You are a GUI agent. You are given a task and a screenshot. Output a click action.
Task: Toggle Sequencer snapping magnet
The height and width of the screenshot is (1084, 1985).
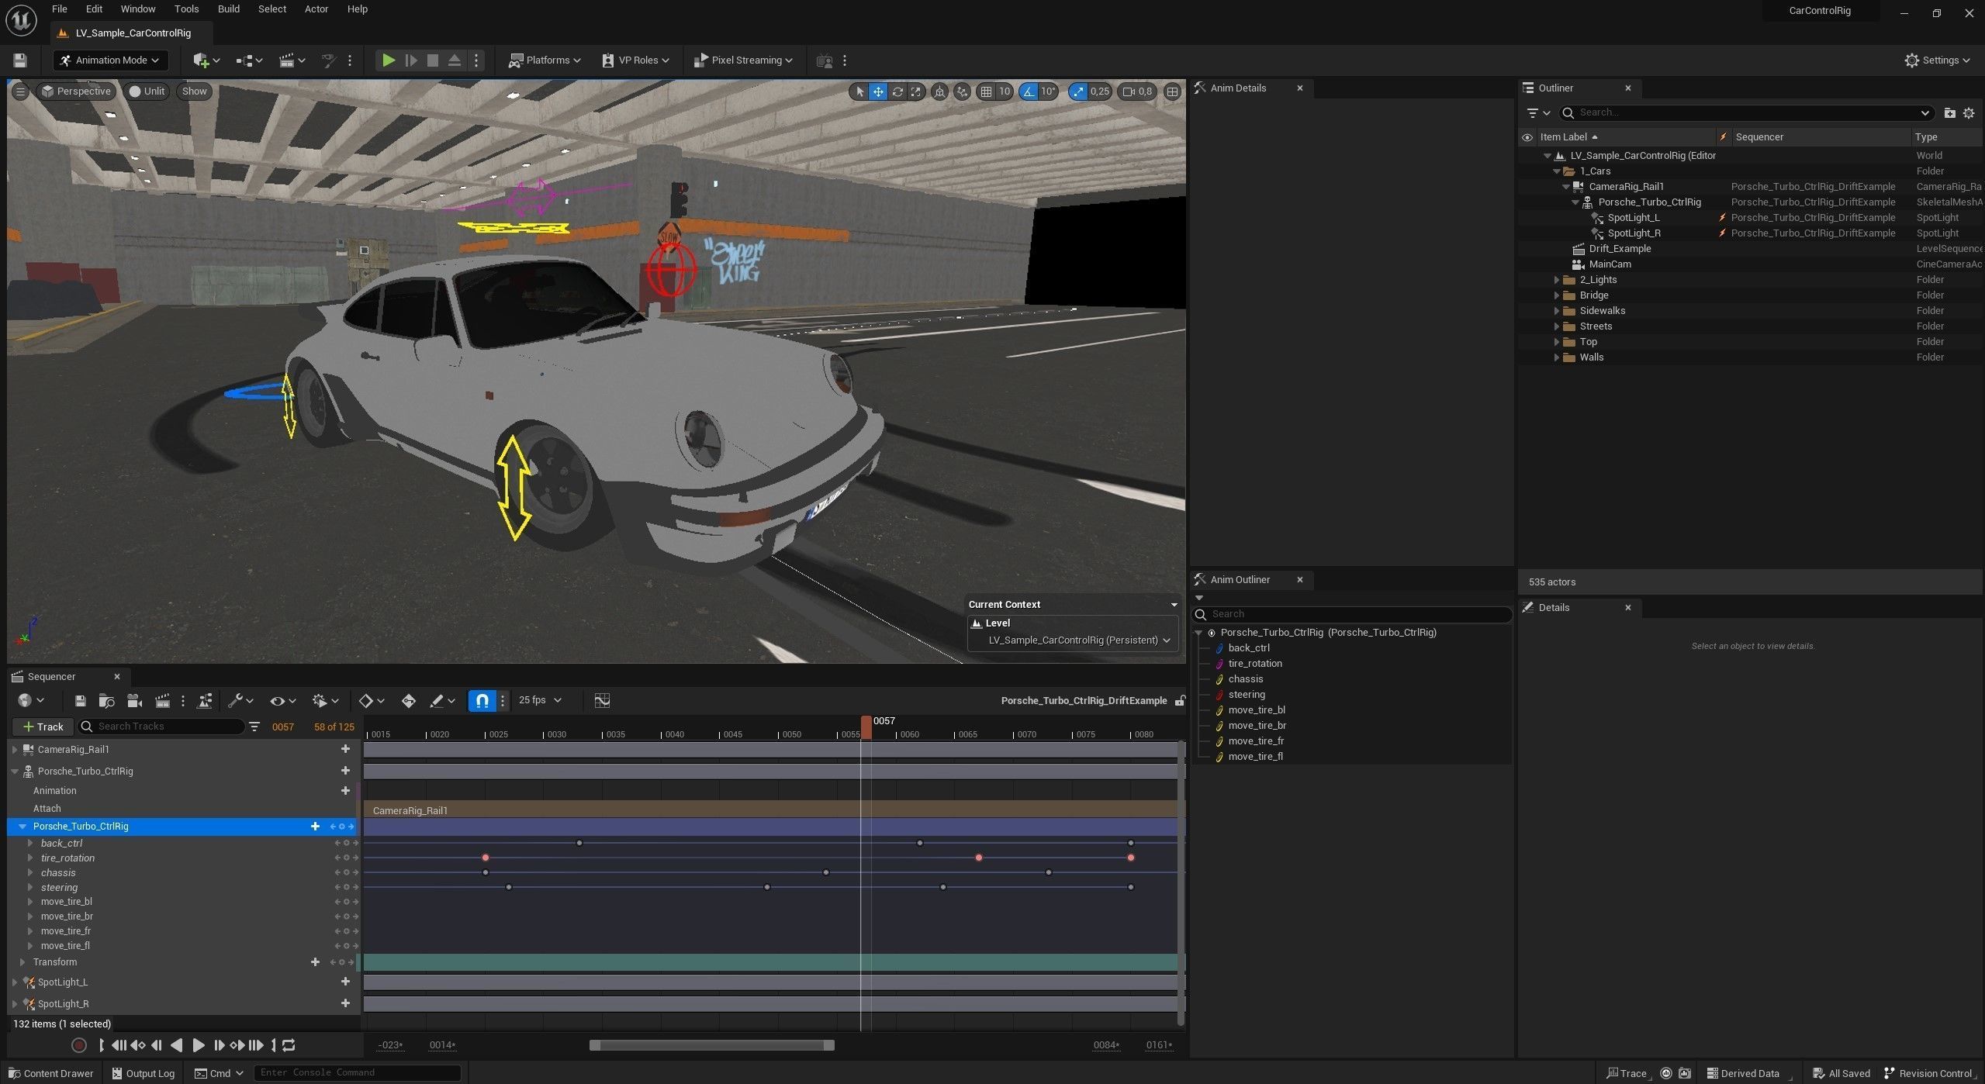482,701
